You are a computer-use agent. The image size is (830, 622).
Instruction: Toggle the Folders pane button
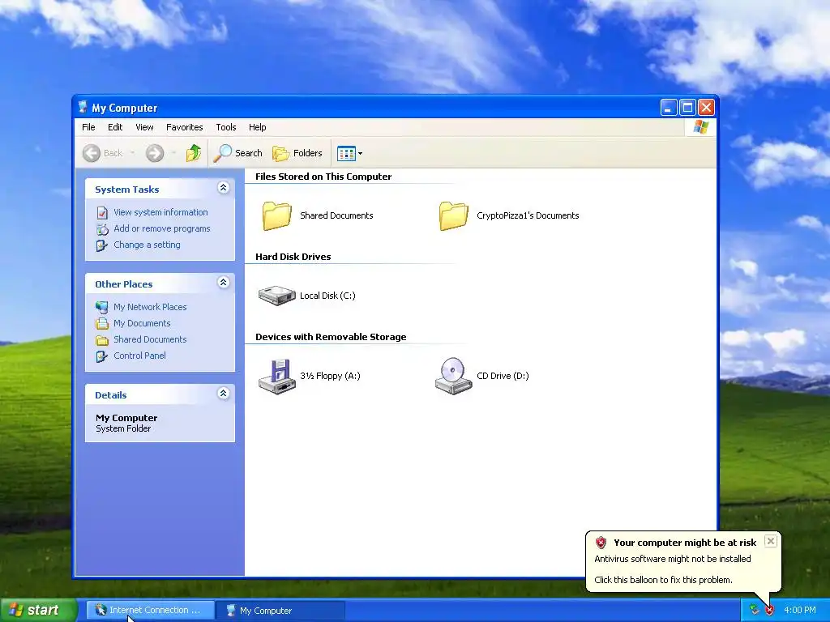click(x=297, y=153)
